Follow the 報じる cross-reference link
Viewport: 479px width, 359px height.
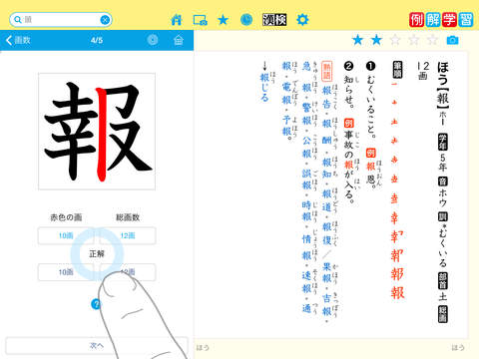264,88
